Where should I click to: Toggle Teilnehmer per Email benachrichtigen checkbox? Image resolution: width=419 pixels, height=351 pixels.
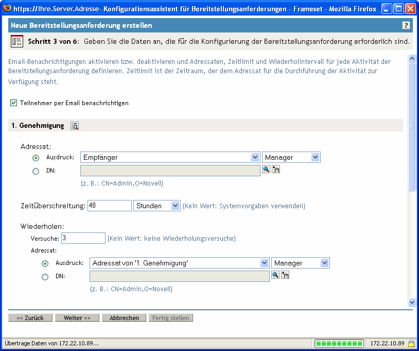tap(13, 103)
